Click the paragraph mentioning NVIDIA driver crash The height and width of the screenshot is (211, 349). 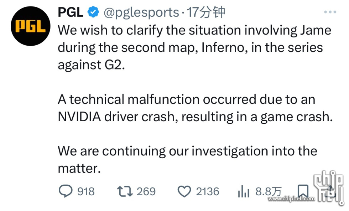195,108
